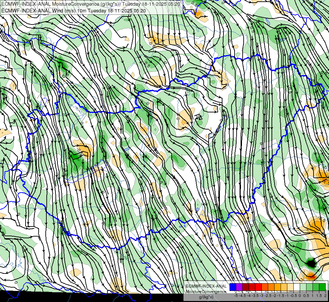Viewport: 329px width, 302px height.
Task: Click the legend's ECMWF-INDEX-ANAL label
Action: 206,286
